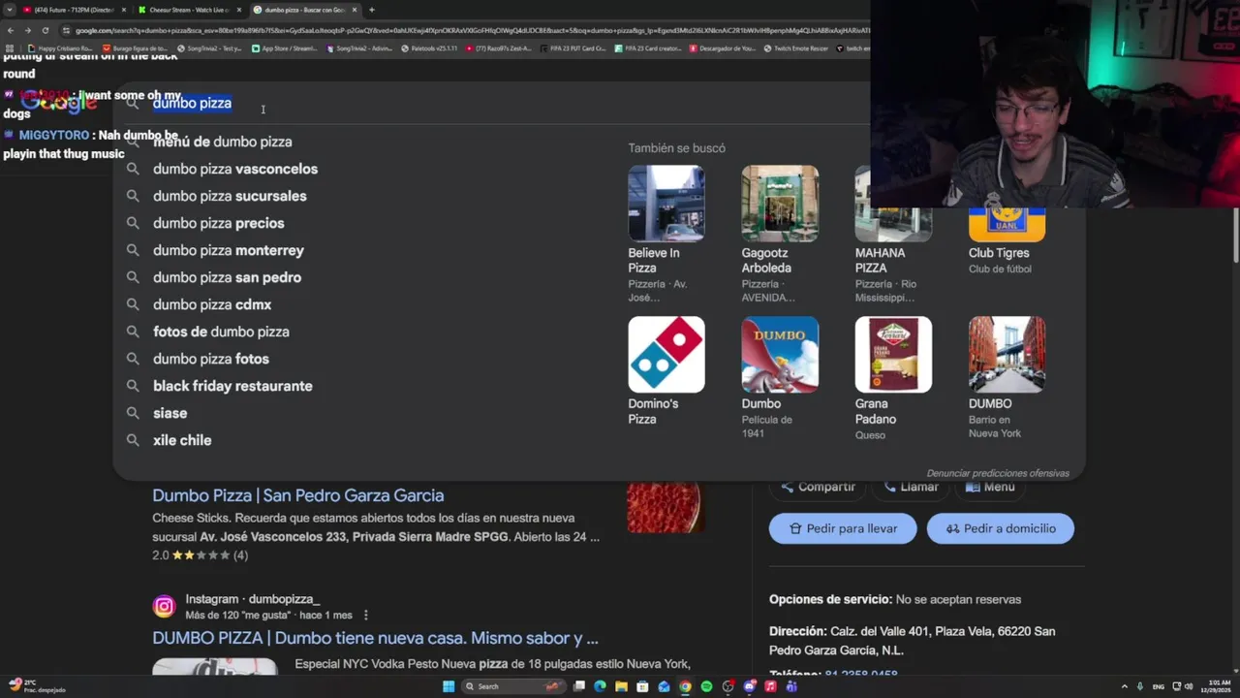1240x698 pixels.
Task: Open Google Chrome in the taskbar
Action: pos(685,686)
